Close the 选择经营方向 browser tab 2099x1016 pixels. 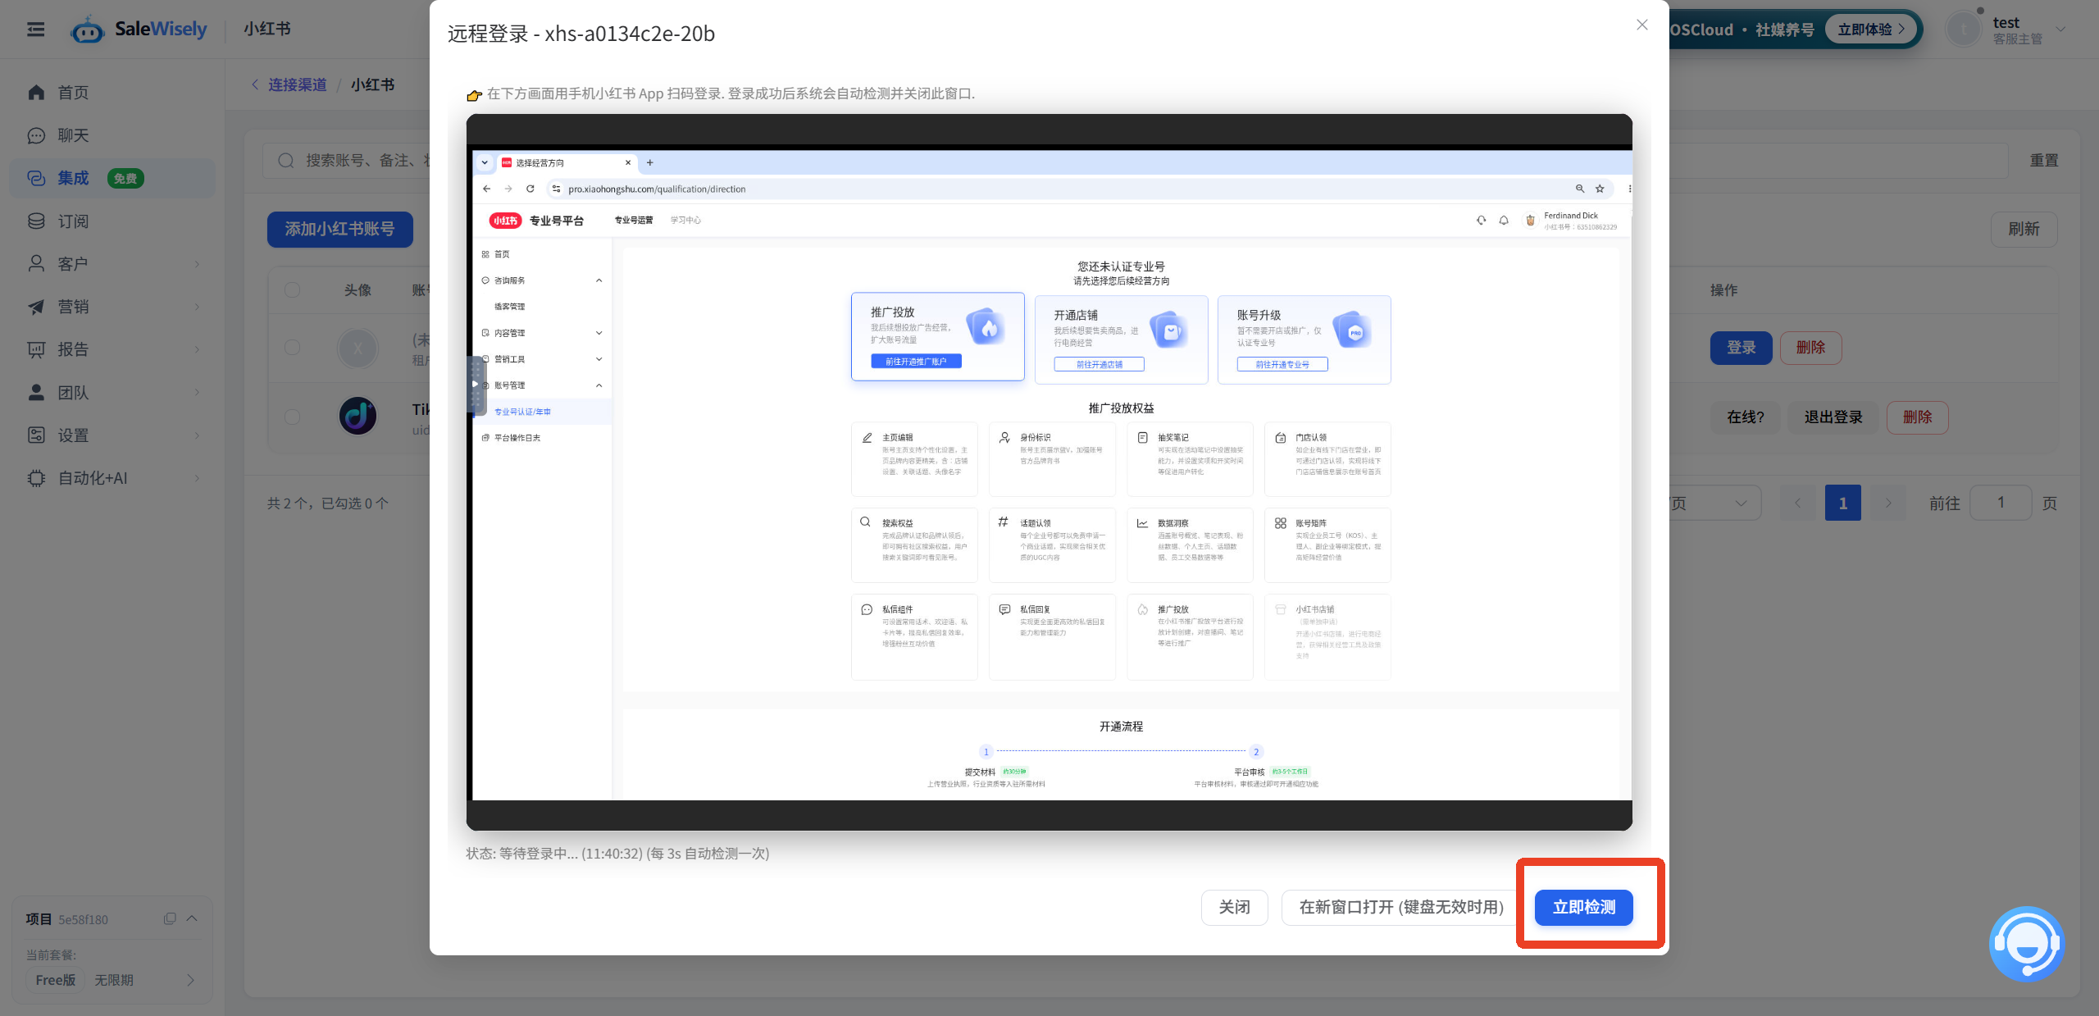pos(628,162)
